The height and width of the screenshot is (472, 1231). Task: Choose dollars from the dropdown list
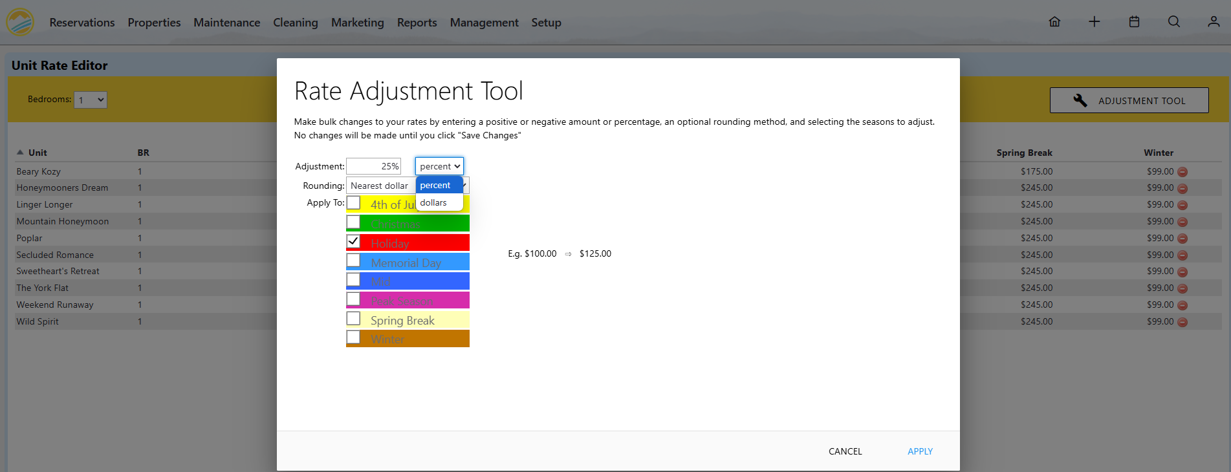pyautogui.click(x=439, y=202)
